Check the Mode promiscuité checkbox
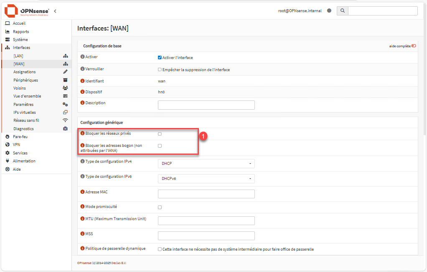Image resolution: width=427 pixels, height=272 pixels. coord(160,207)
